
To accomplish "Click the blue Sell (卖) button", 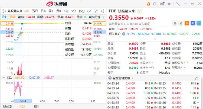I will (x=193, y=23).
